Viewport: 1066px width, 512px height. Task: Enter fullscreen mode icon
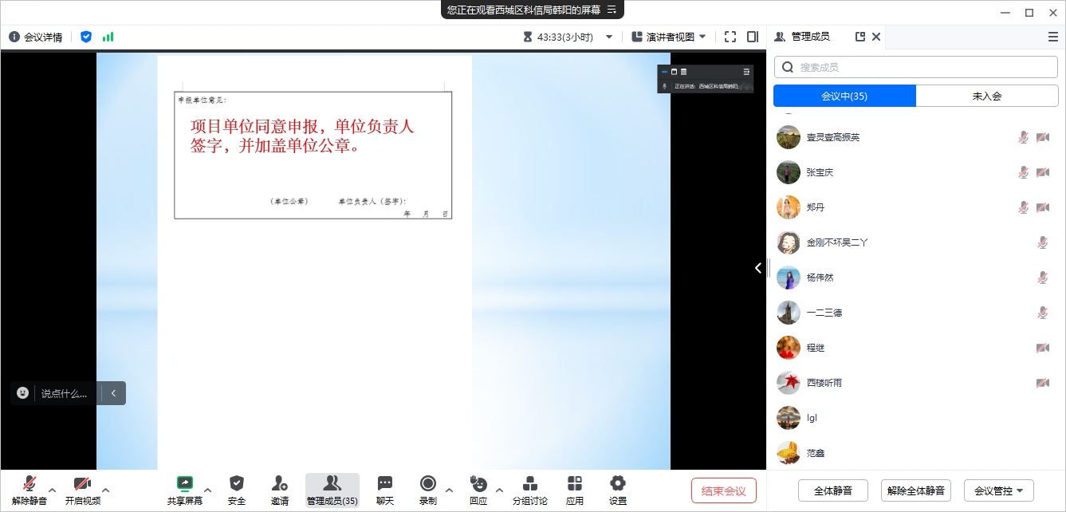click(730, 37)
